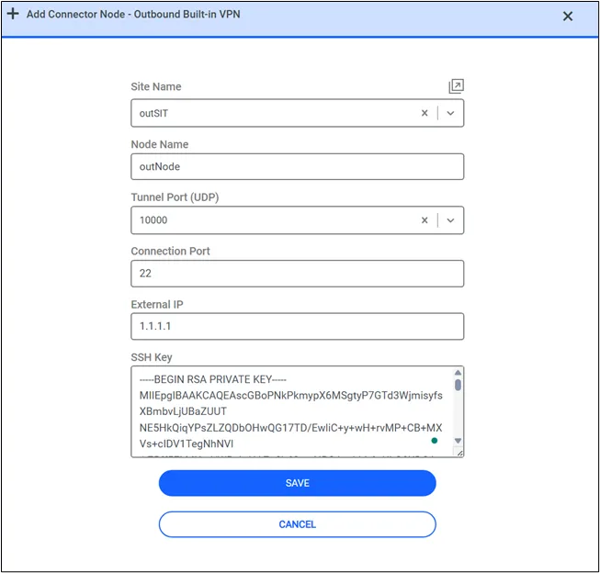
Task: Click the 'Site Name' label
Action: pyautogui.click(x=156, y=87)
